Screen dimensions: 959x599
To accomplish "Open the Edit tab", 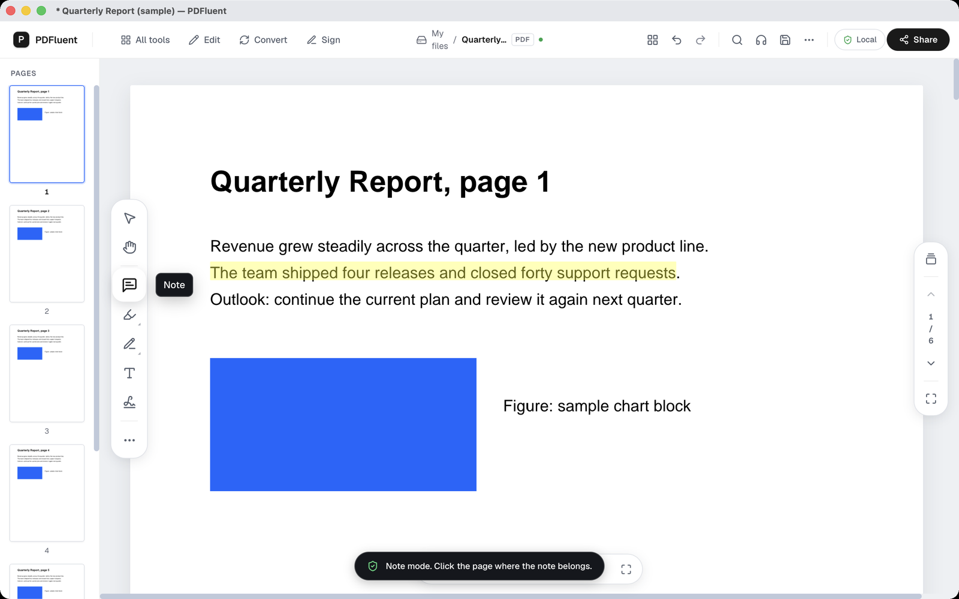I will pos(204,40).
